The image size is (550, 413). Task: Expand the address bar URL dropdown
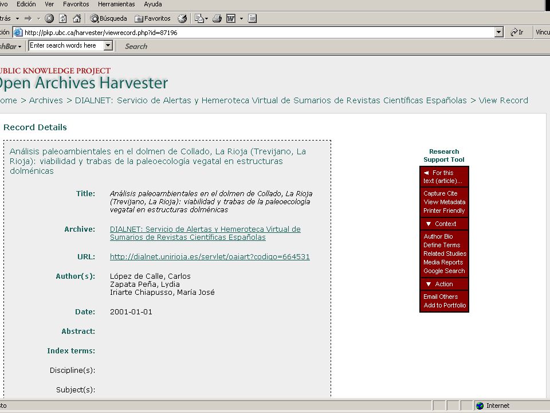pos(499,32)
